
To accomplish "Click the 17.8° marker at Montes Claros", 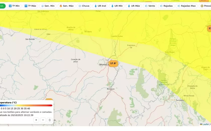I will point(113,63).
